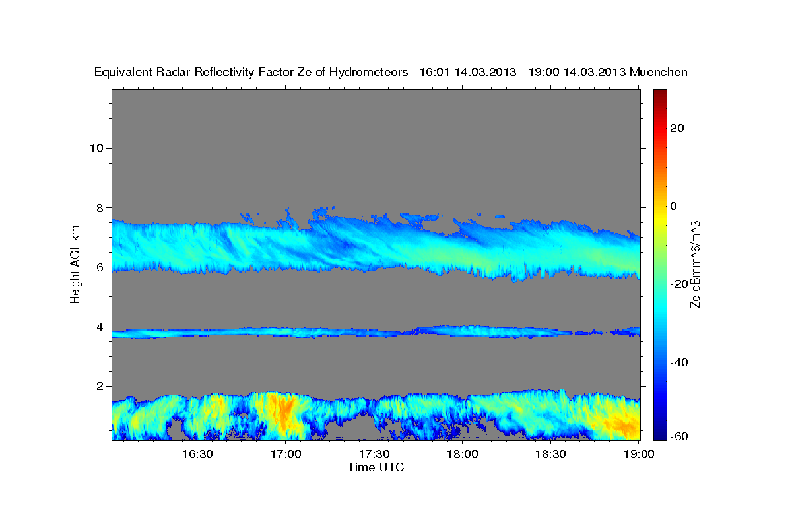Click the colorbar label '-60'
This screenshot has height=528, width=792.
click(680, 436)
